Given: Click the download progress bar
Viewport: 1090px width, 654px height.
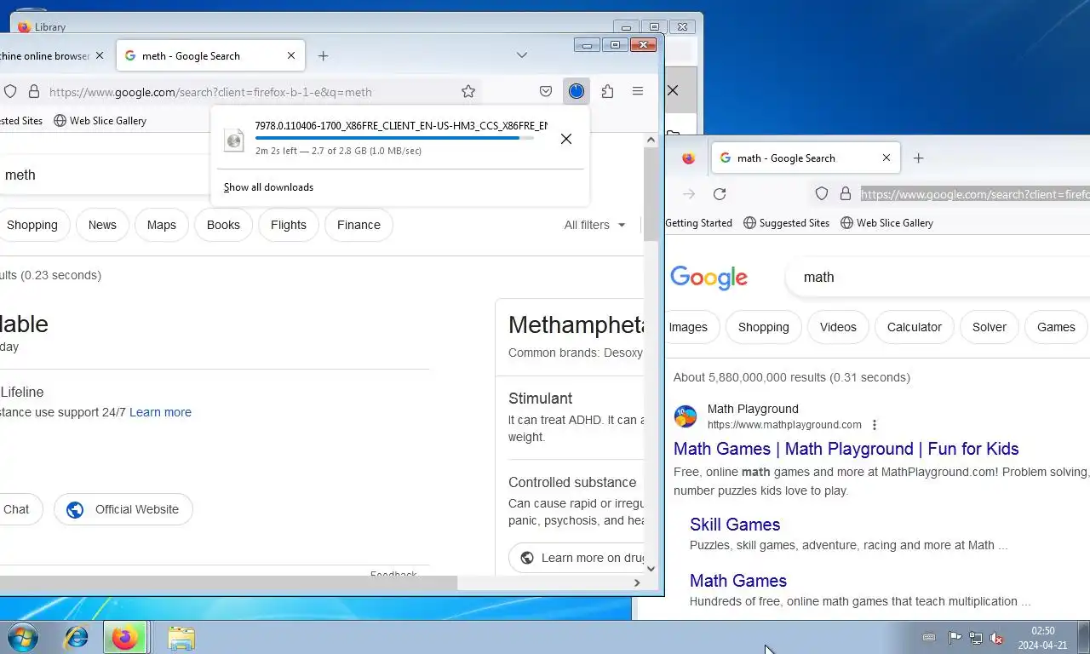Looking at the screenshot, I should coord(394,138).
